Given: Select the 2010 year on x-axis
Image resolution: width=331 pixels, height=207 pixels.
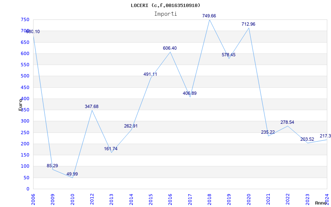Looking at the screenshot, I should [x=72, y=200].
